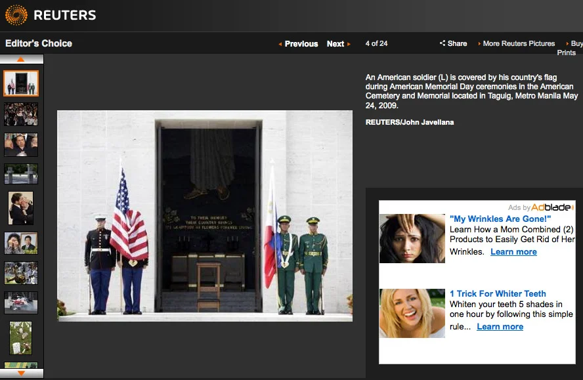Go to the Previous picture
Image resolution: width=583 pixels, height=380 pixels.
click(x=298, y=44)
